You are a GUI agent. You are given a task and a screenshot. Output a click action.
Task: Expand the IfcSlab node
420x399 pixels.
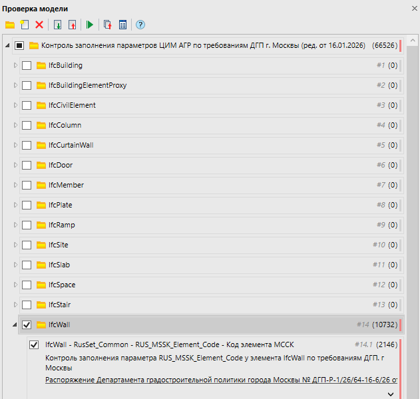15,265
